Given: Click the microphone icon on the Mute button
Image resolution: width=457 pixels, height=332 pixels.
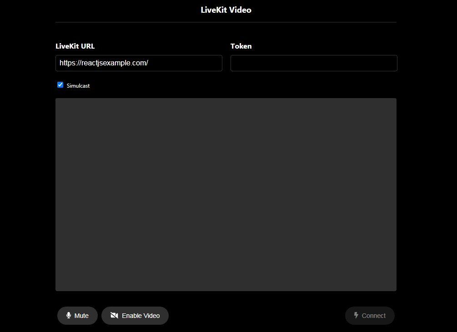Looking at the screenshot, I should [69, 315].
